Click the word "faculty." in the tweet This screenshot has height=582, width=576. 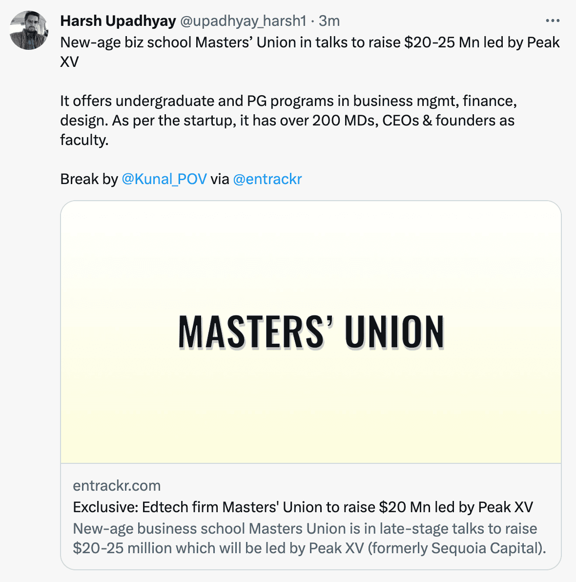click(x=84, y=140)
